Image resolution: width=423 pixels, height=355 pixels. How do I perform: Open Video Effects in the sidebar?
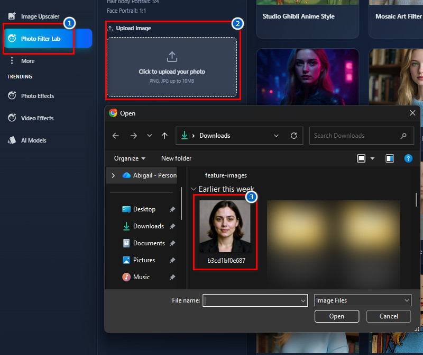[x=31, y=118]
